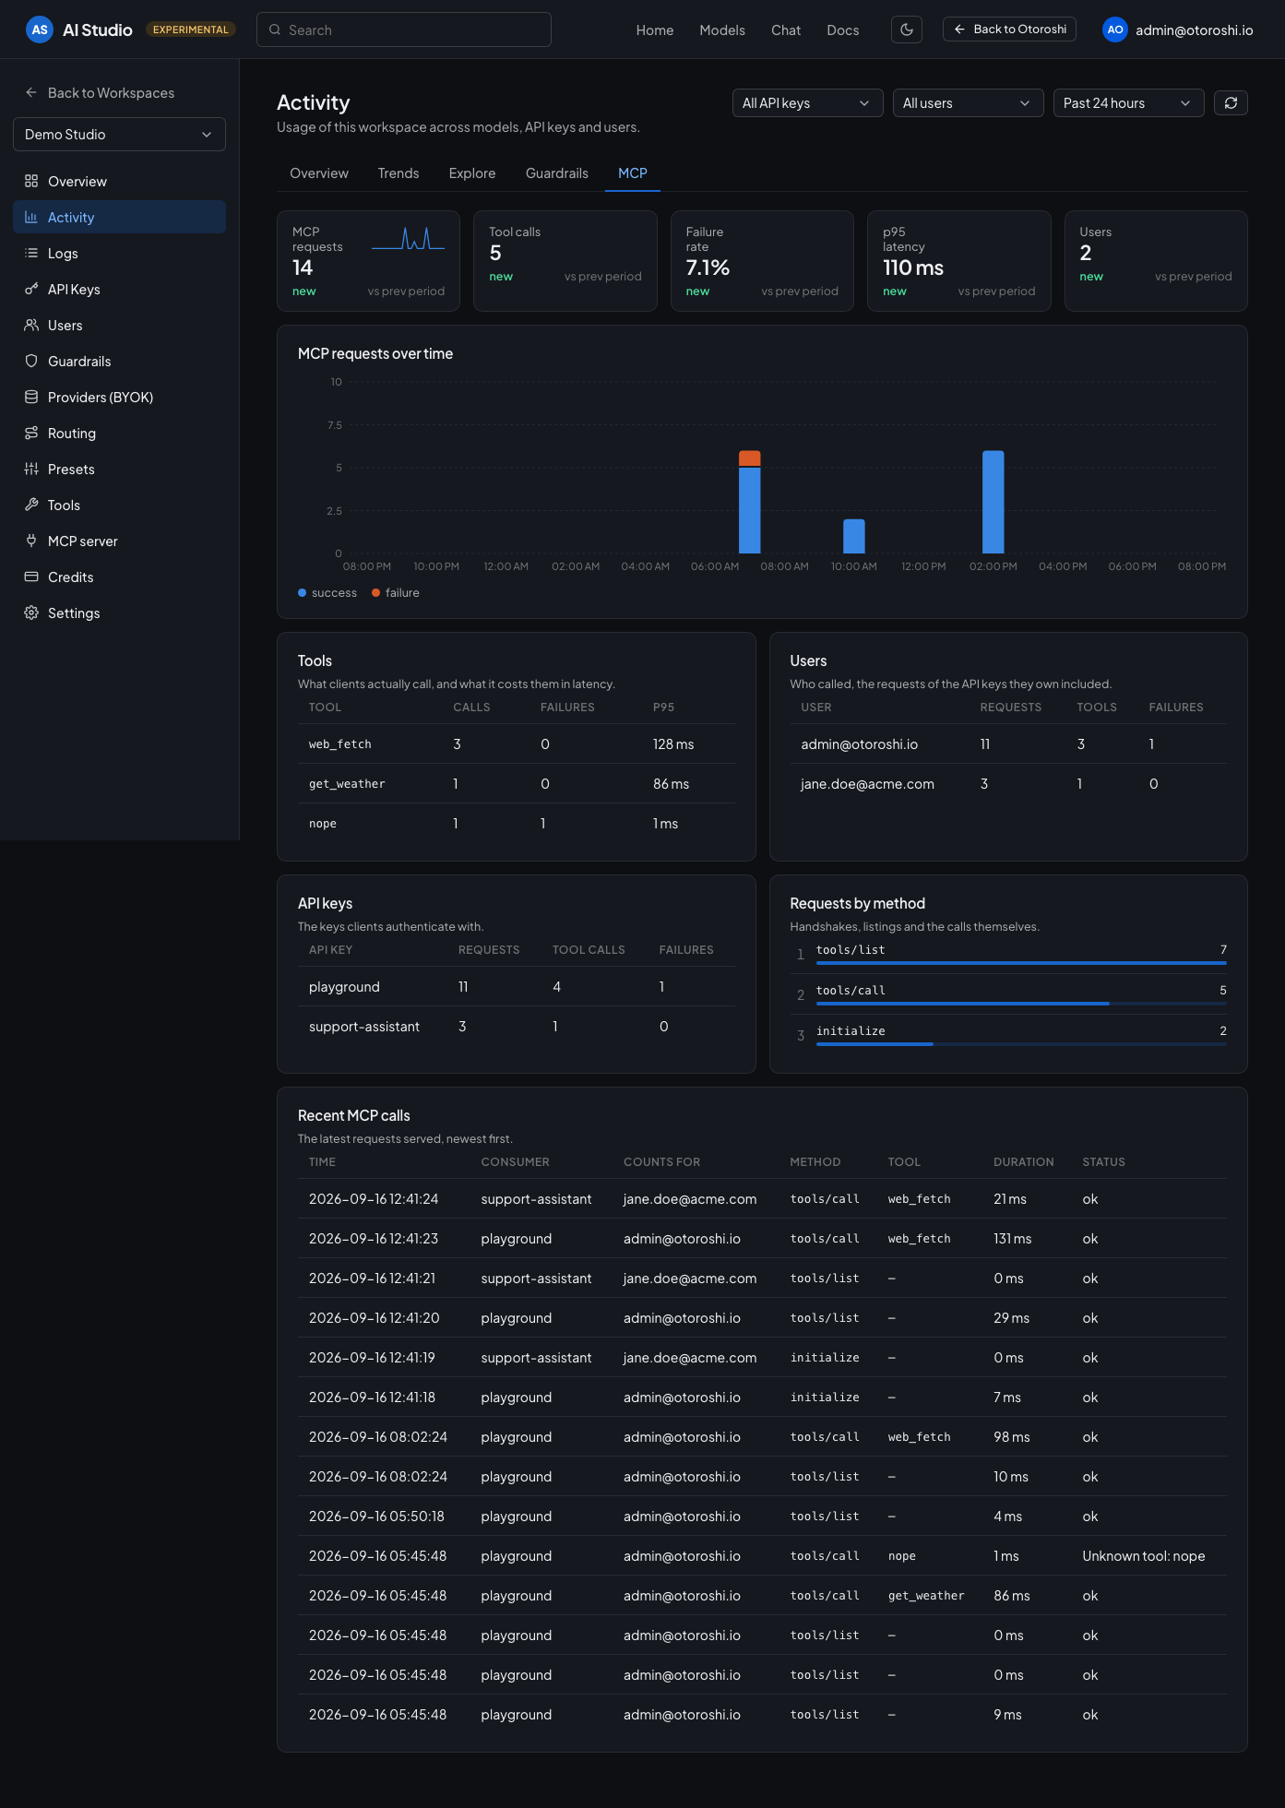Click the Activity bar chart icon
Image resolution: width=1285 pixels, height=1808 pixels.
[31, 217]
